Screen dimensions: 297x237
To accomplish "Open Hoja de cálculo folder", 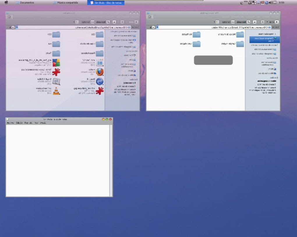I will click(92, 44).
